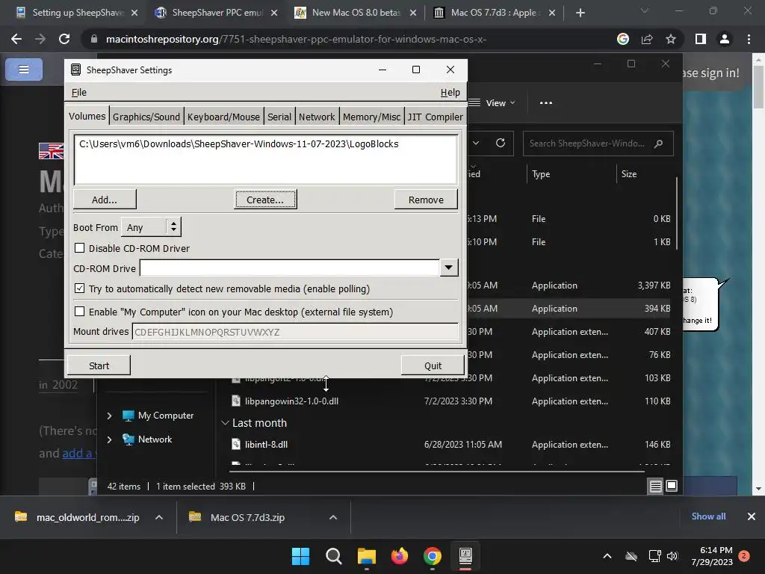Open the Serial tab
The height and width of the screenshot is (574, 765).
tap(279, 117)
